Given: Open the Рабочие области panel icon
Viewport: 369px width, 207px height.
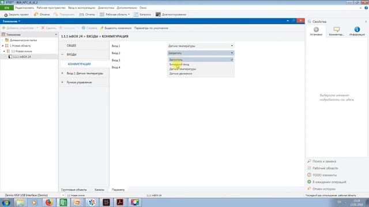Looking at the screenshot, I should pos(309,168).
